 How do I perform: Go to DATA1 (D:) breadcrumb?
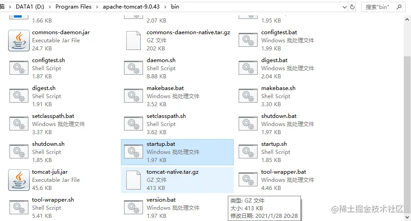pos(30,7)
